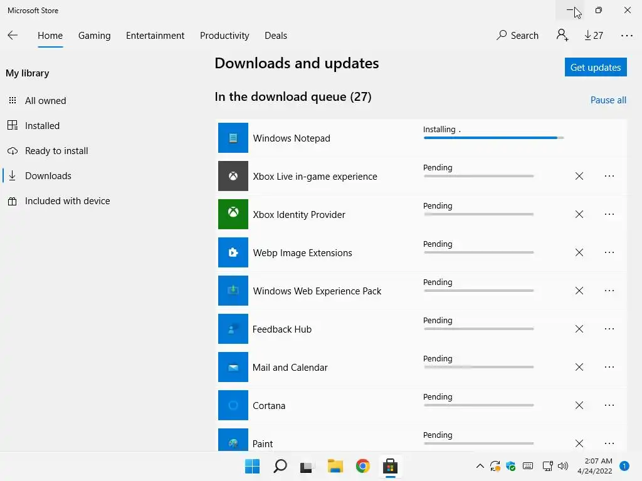Open Included with device section
The image size is (642, 481).
(x=68, y=201)
